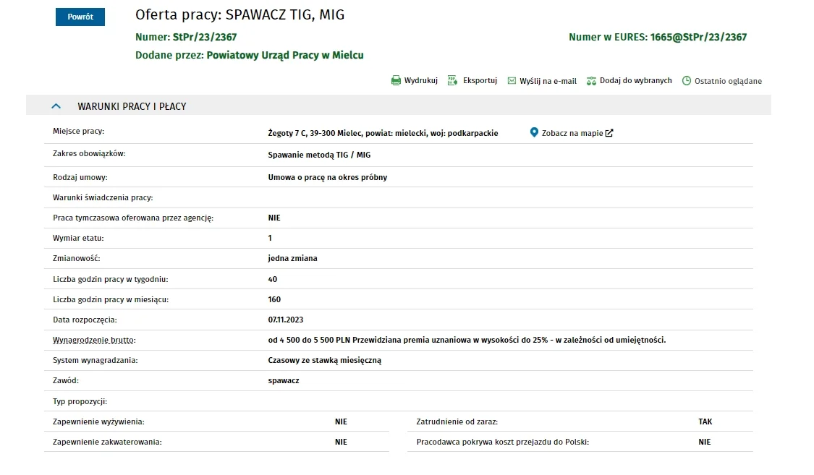
Task: Click the Dodaj do wybranych text
Action: click(635, 81)
